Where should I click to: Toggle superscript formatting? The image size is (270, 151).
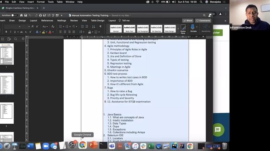pos(30,32)
